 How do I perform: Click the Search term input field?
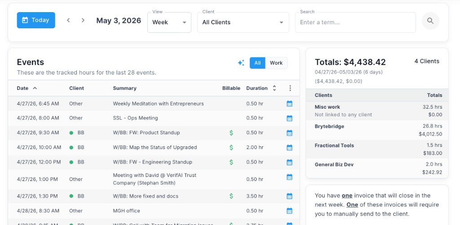tap(355, 22)
